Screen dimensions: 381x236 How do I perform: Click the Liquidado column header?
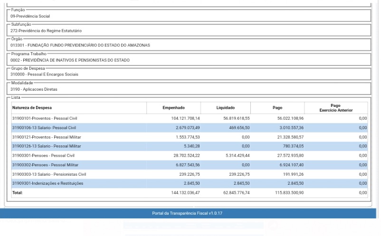click(x=225, y=108)
